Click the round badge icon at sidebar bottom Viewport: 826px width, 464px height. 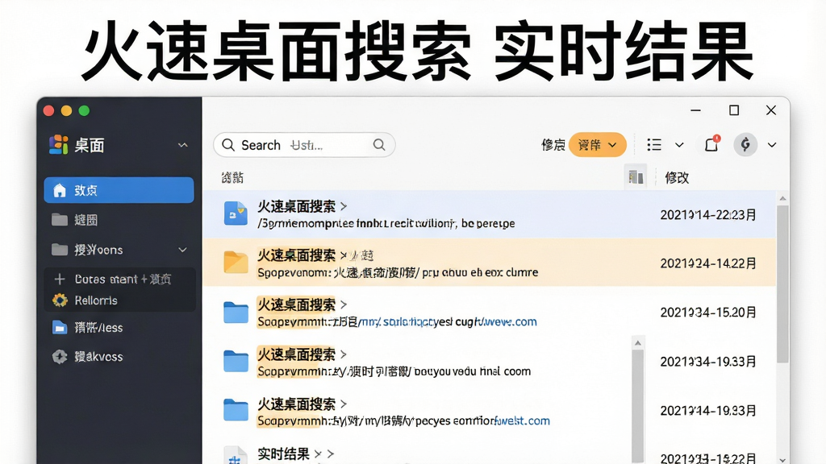tap(60, 356)
